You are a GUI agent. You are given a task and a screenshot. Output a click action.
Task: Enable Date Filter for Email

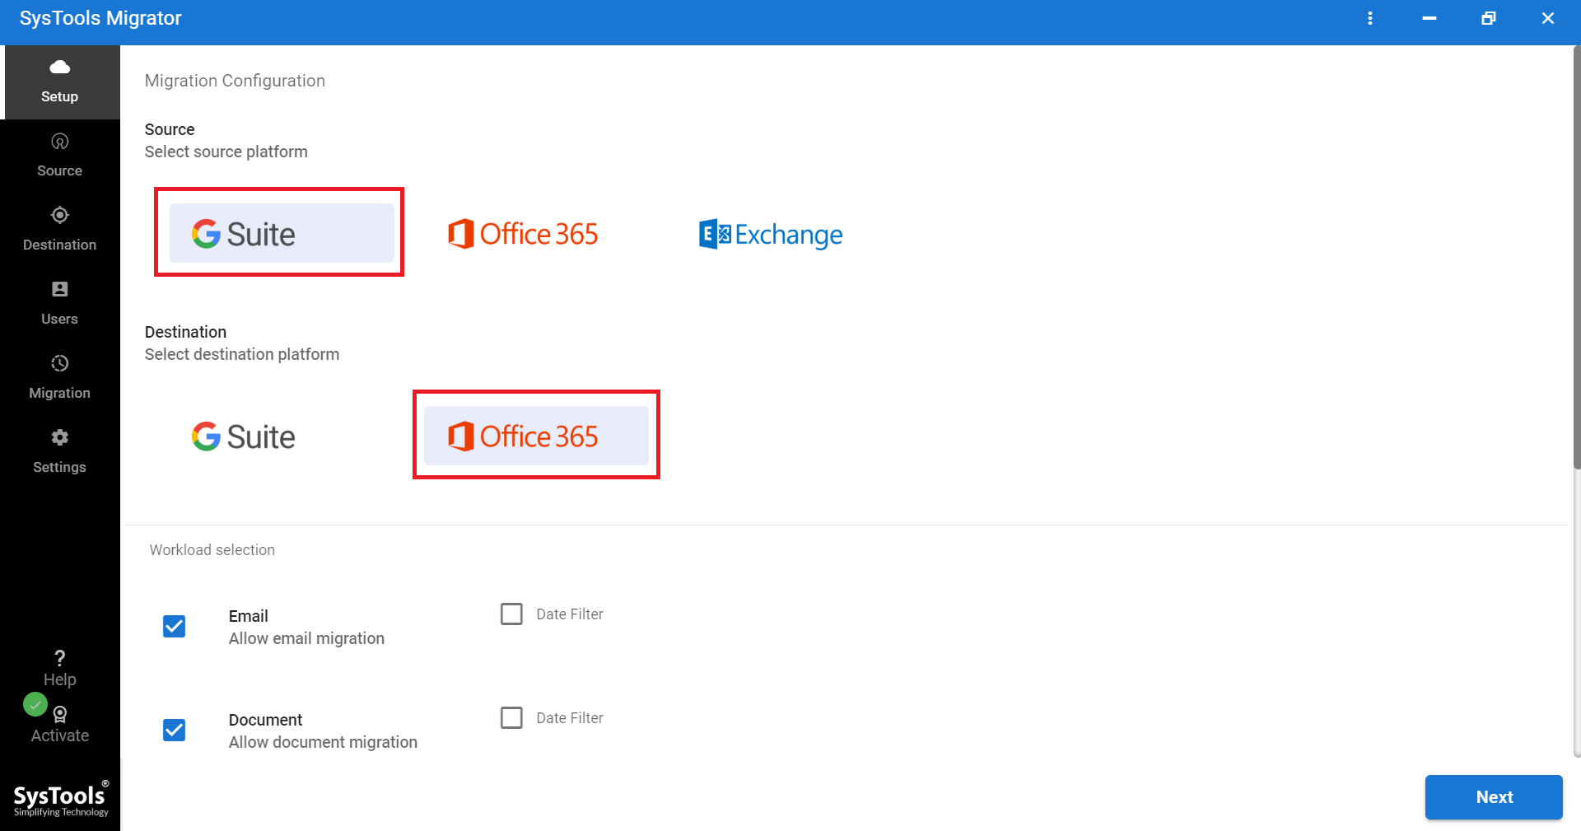511,614
